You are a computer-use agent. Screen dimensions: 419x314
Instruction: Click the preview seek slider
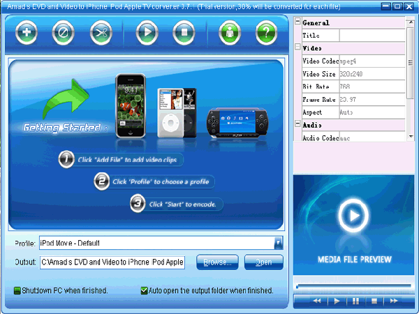[353, 286]
